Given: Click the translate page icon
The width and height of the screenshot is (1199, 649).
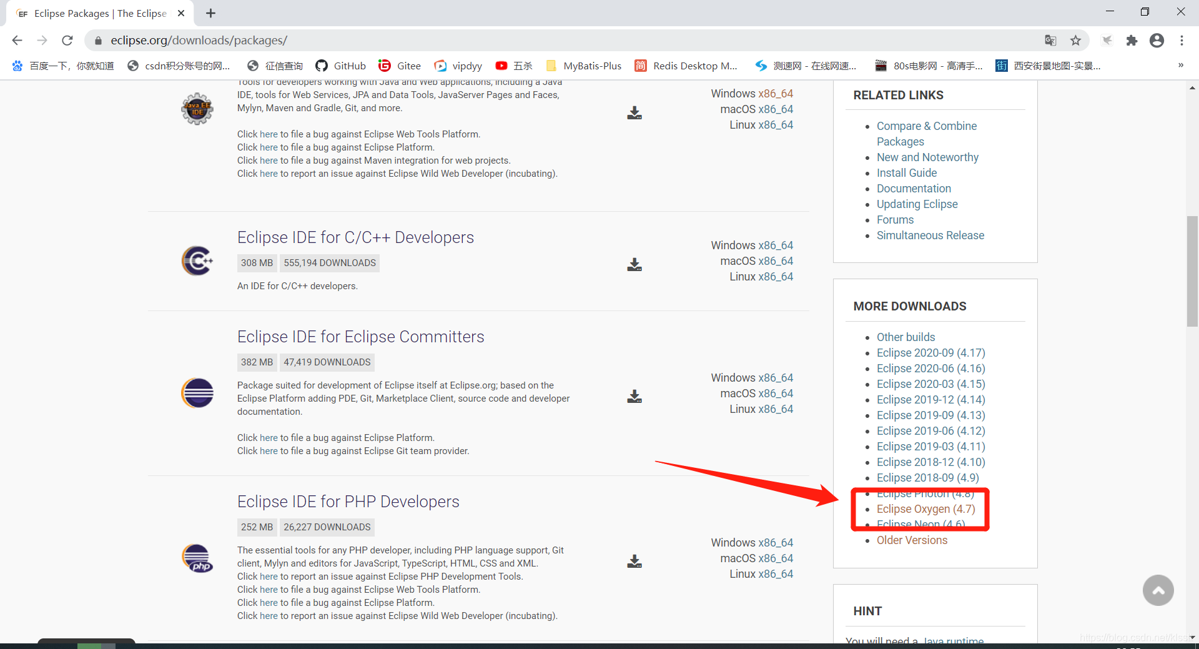Looking at the screenshot, I should (1050, 41).
